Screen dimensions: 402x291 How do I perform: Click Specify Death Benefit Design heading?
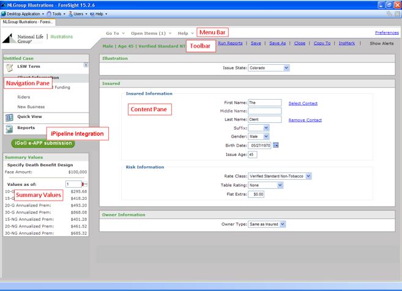tap(40, 165)
